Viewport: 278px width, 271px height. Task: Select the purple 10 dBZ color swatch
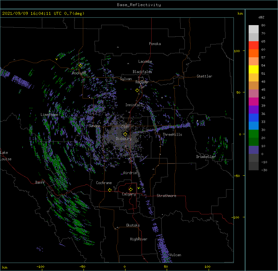click(253, 150)
